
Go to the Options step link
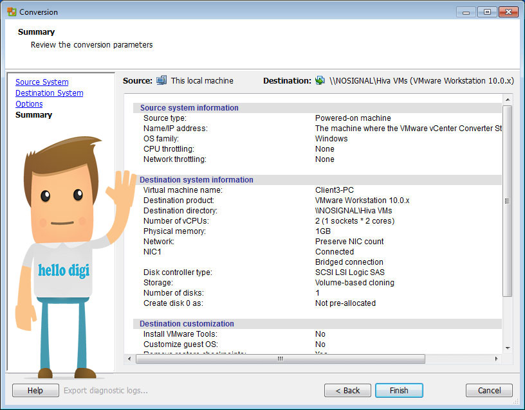tap(29, 104)
